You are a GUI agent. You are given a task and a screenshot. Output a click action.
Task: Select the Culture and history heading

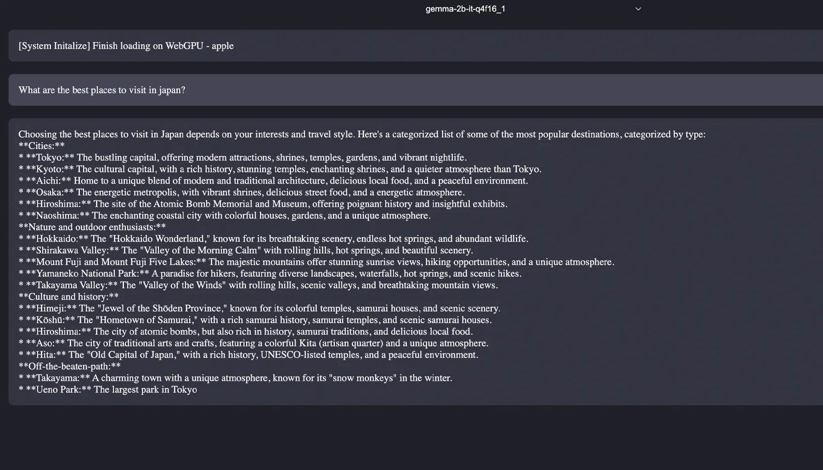[x=67, y=297]
